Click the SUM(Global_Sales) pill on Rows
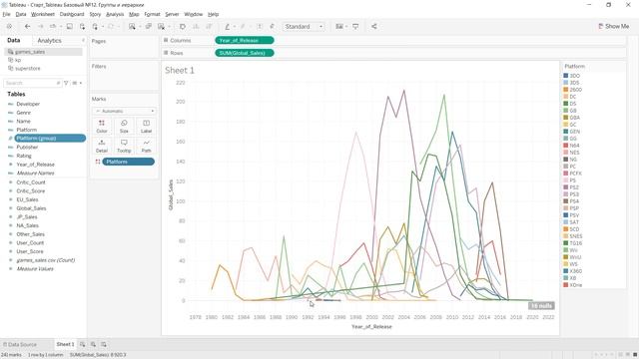The image size is (639, 359). pyautogui.click(x=245, y=53)
